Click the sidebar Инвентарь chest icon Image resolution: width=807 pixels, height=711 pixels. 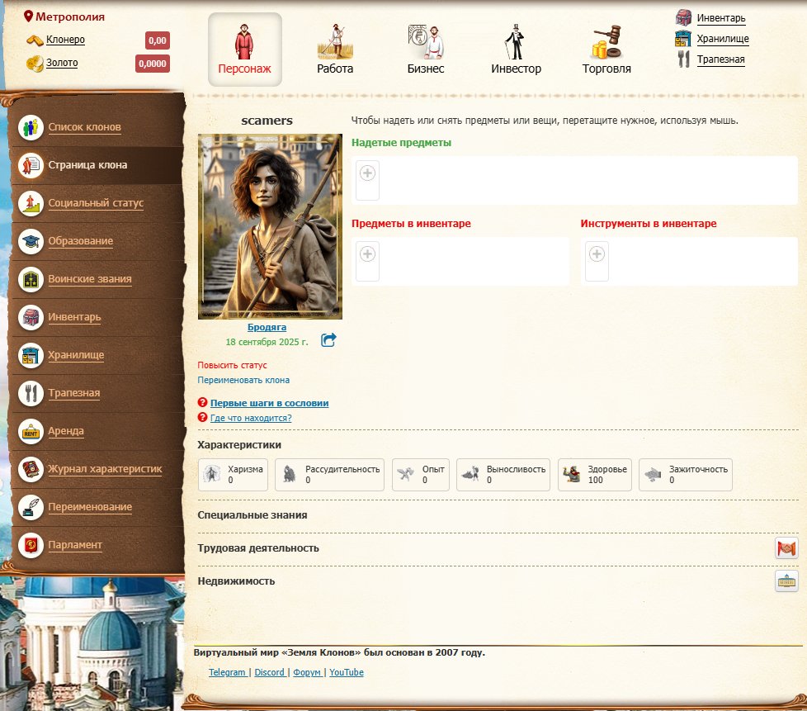coord(31,317)
